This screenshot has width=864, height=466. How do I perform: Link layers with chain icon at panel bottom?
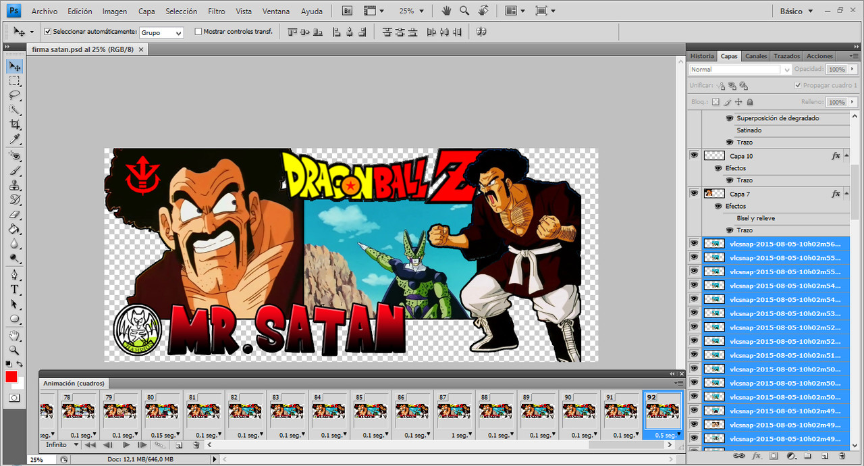(x=740, y=456)
